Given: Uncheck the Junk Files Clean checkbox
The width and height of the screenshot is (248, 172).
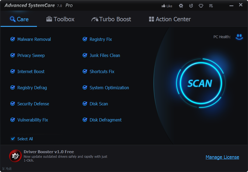Looking at the screenshot, I should point(85,55).
